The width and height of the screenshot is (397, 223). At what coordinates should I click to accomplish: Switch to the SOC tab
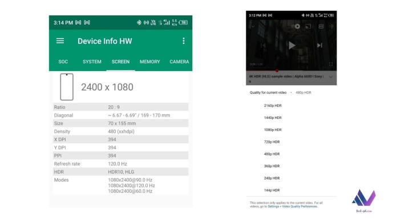coord(63,61)
